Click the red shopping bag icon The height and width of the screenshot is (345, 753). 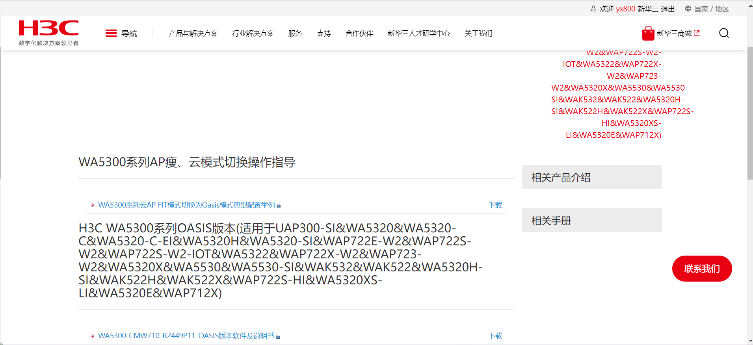(x=648, y=33)
